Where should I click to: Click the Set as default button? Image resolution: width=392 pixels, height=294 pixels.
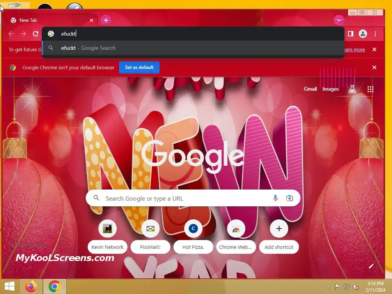(139, 67)
